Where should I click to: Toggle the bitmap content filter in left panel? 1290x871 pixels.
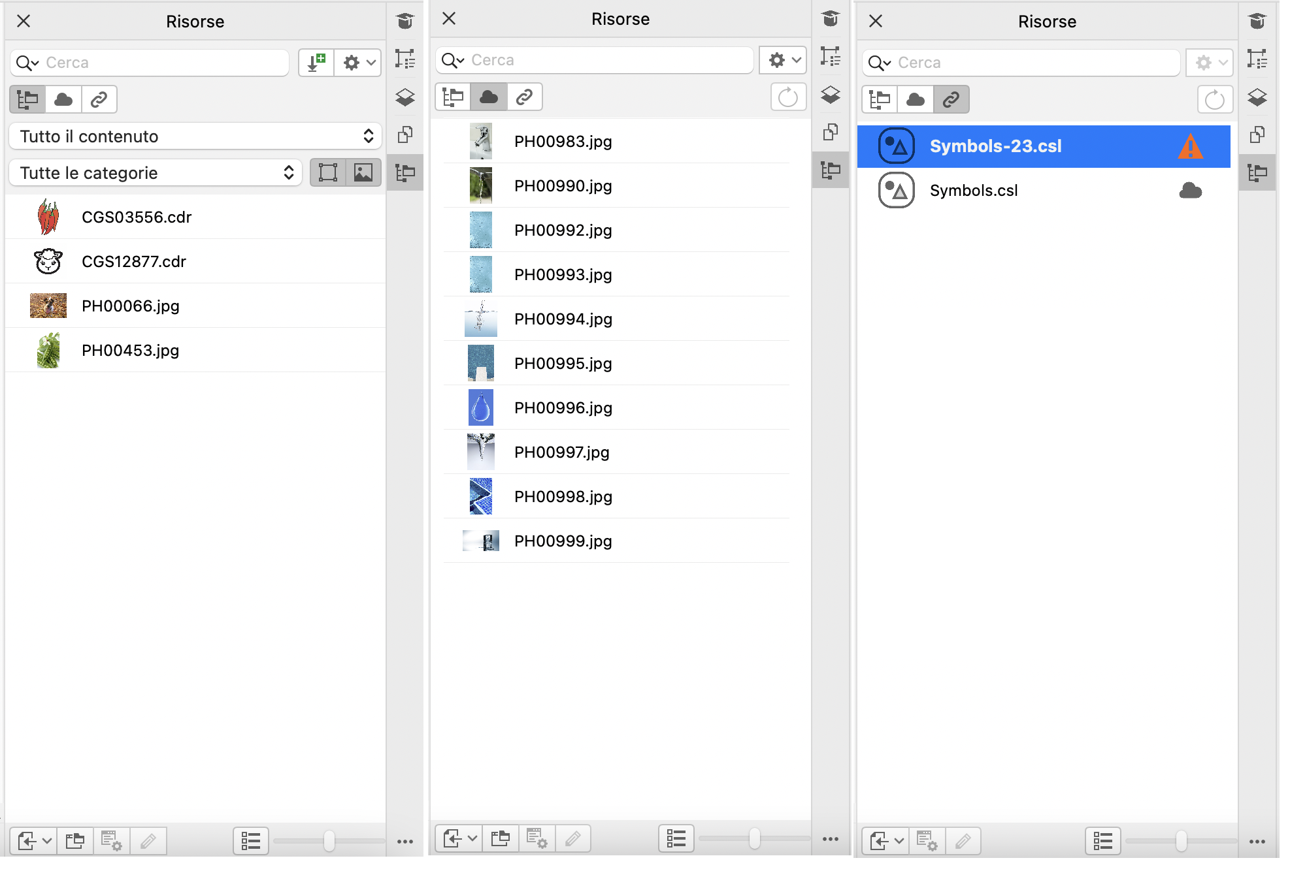coord(363,173)
